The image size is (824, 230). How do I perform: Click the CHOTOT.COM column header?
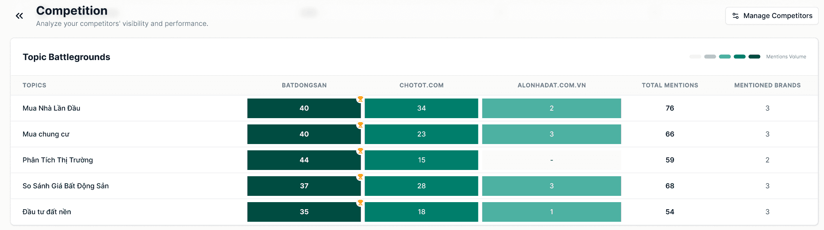(x=421, y=85)
